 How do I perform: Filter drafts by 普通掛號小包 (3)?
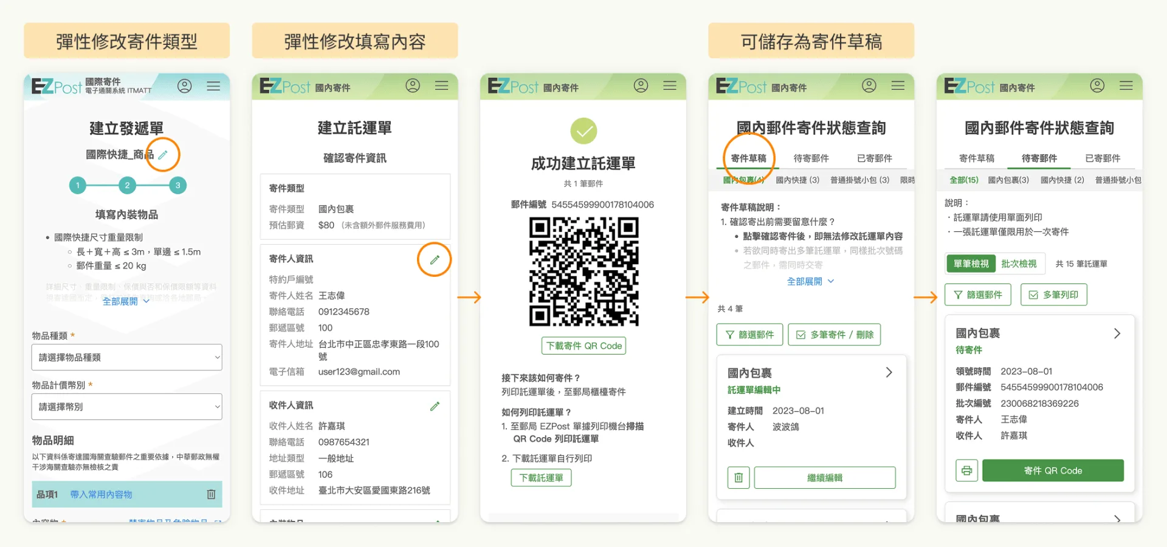click(x=860, y=180)
